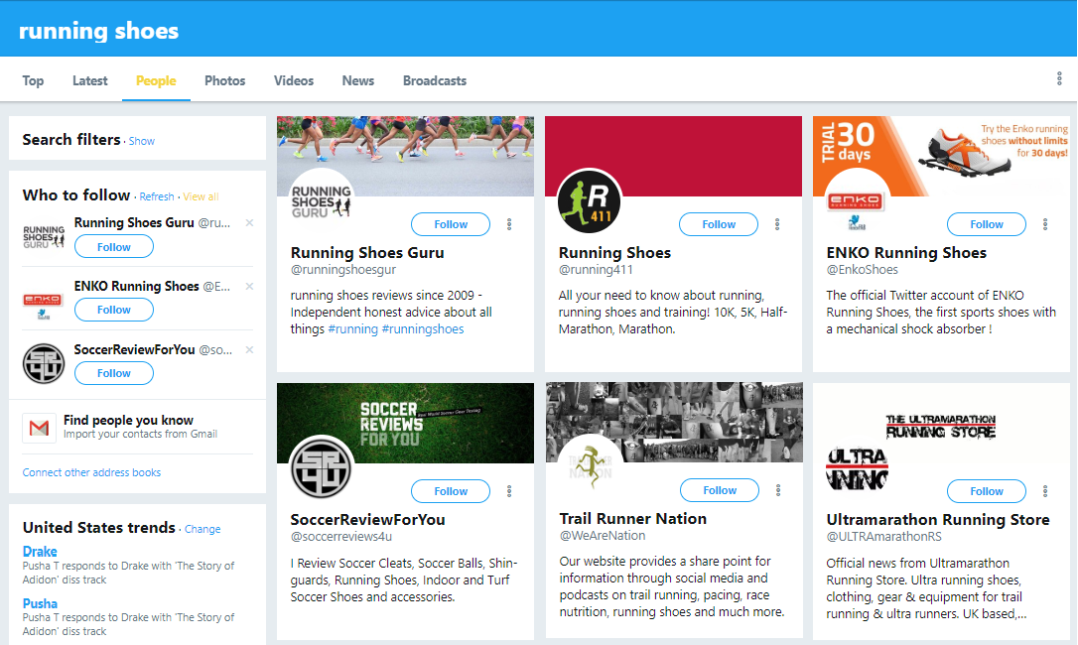Image resolution: width=1078 pixels, height=645 pixels.
Task: Open more options for Trail Runner Nation card
Action: [x=778, y=490]
